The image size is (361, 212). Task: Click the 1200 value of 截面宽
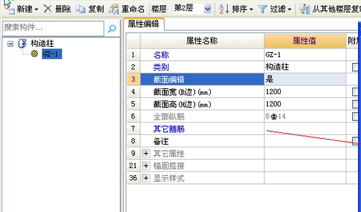pos(305,92)
